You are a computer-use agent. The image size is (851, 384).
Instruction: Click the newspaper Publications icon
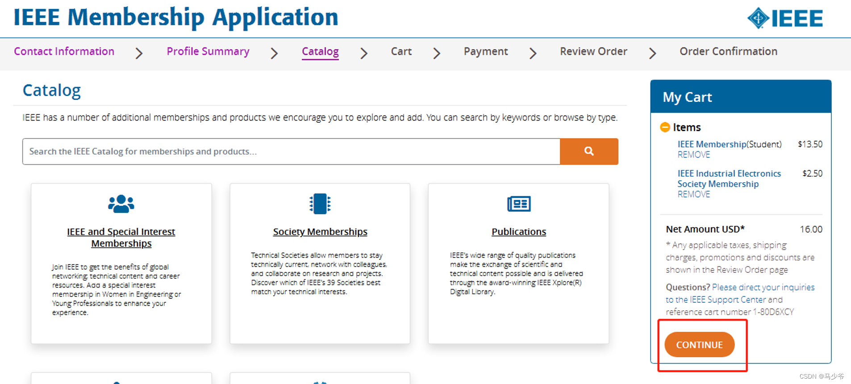519,204
